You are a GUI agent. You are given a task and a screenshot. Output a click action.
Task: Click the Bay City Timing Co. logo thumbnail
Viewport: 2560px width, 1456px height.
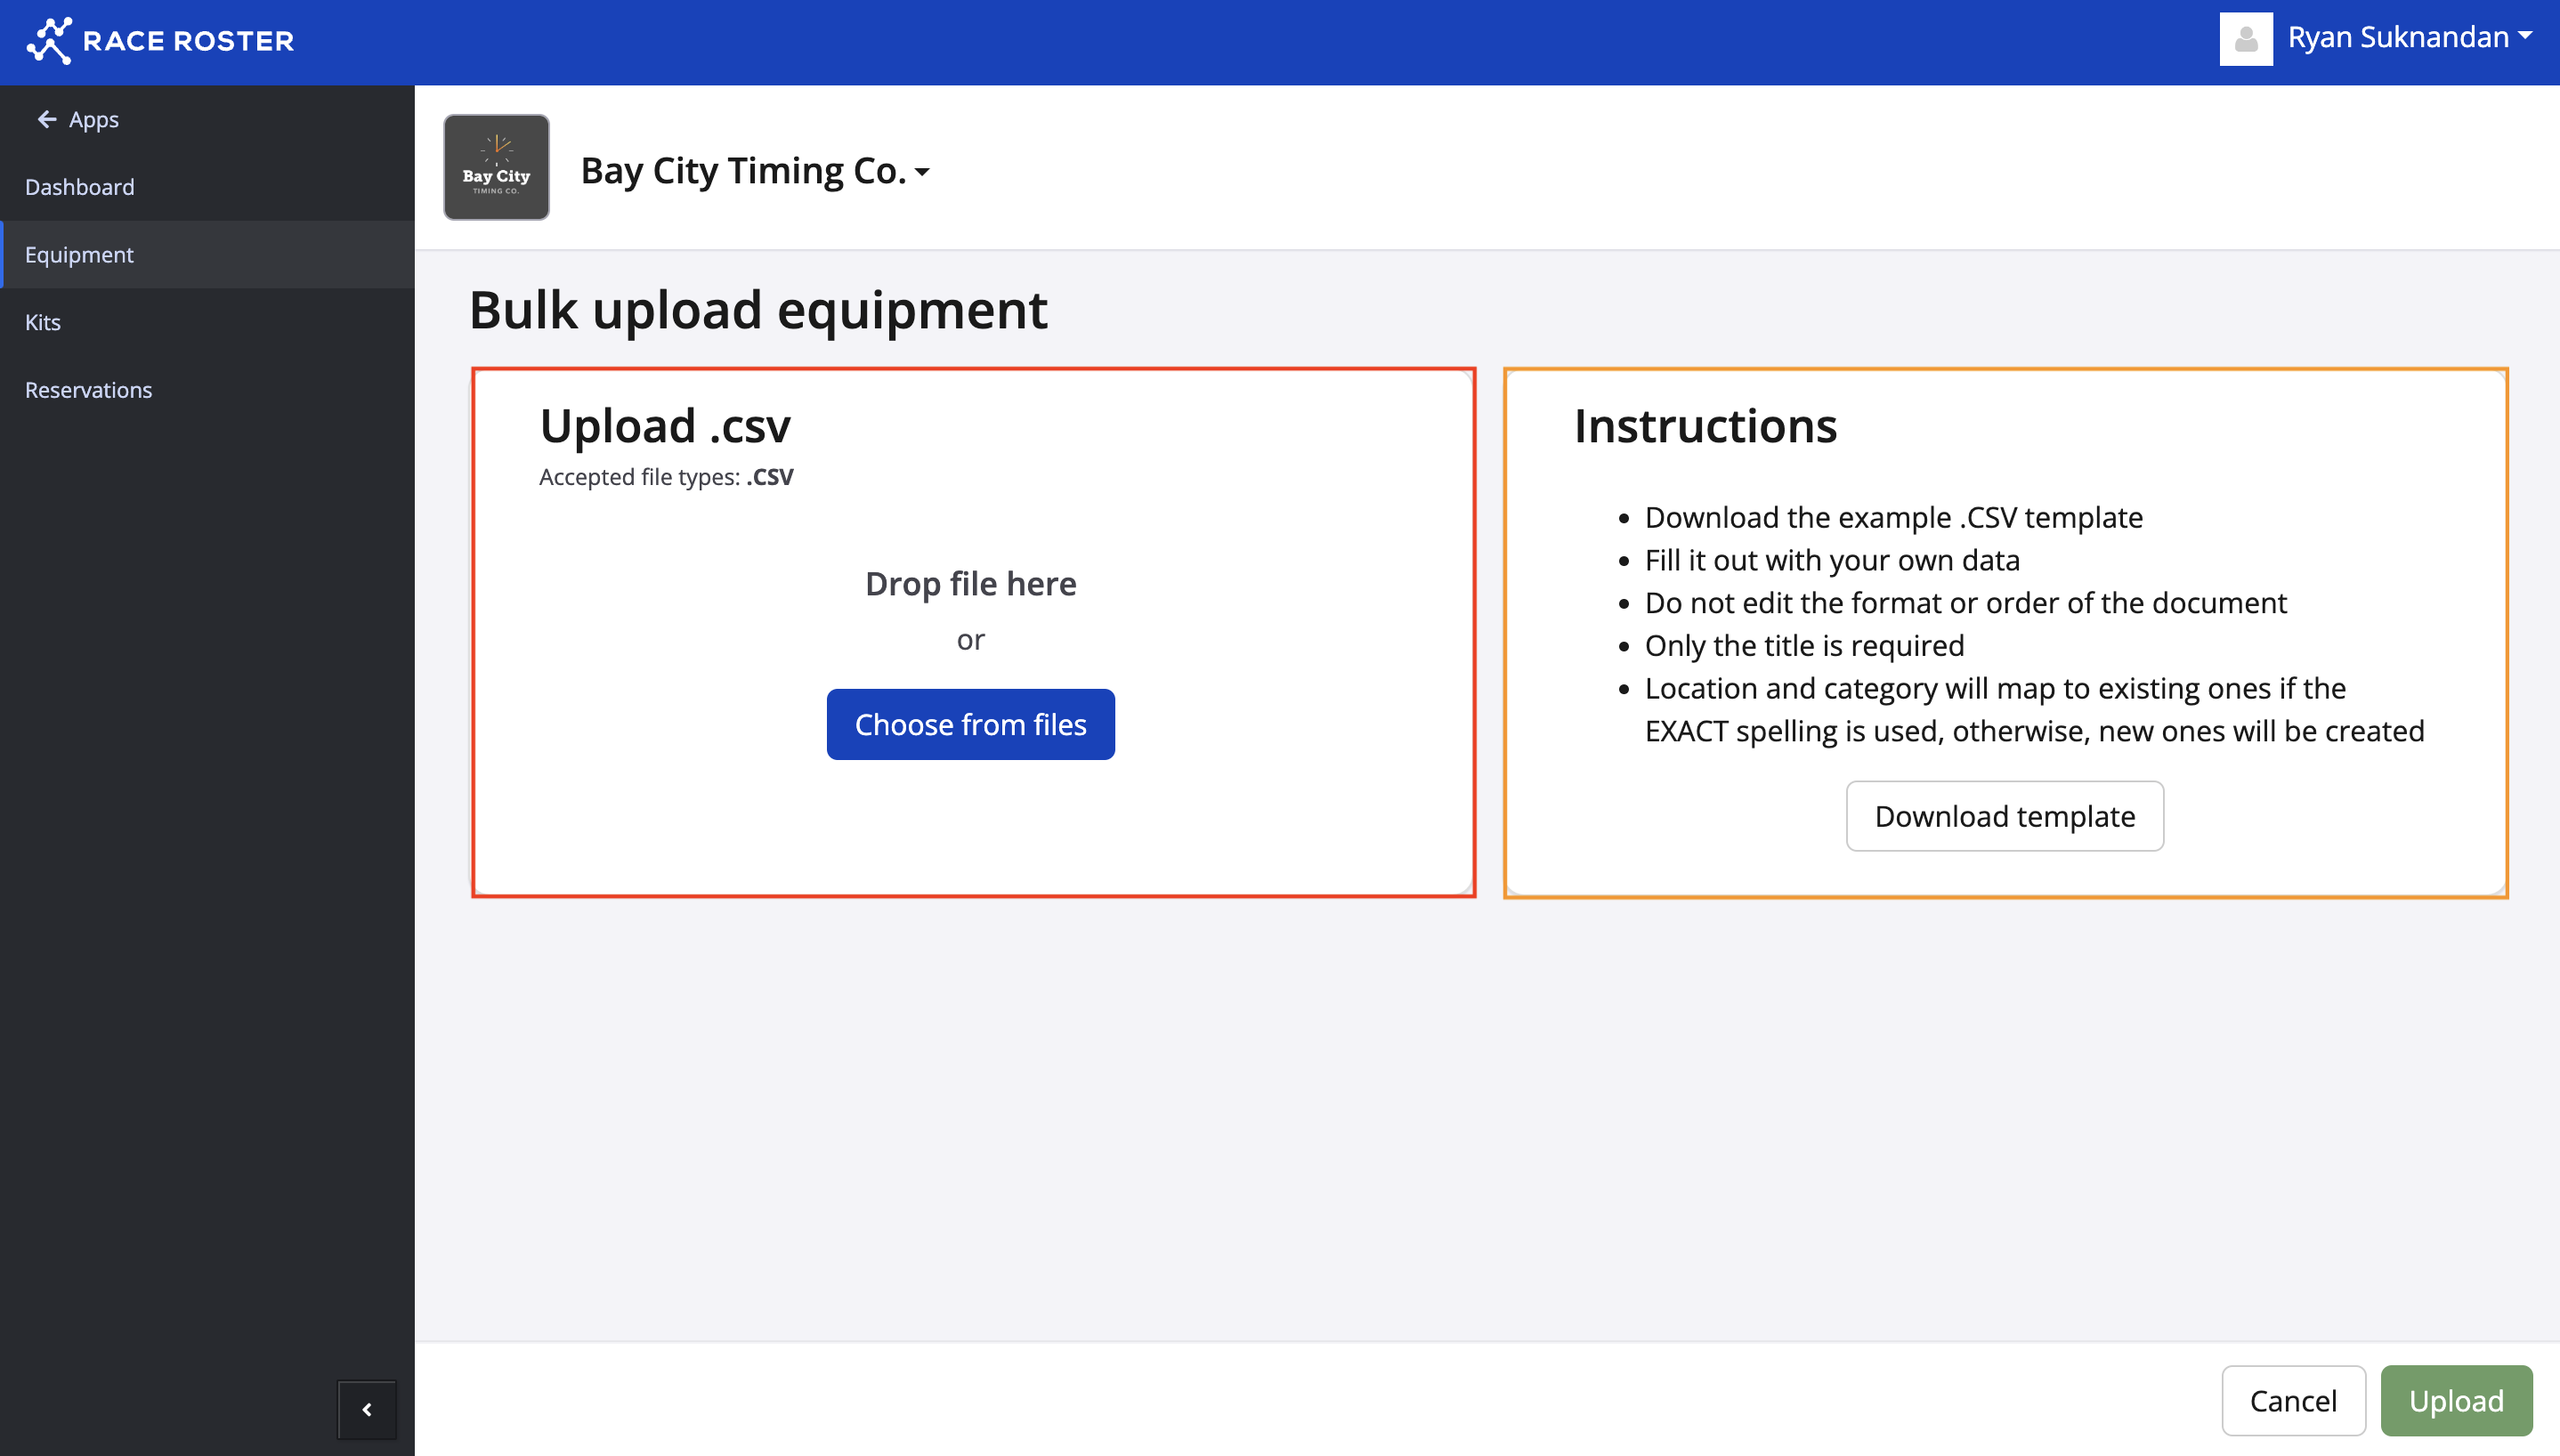496,167
